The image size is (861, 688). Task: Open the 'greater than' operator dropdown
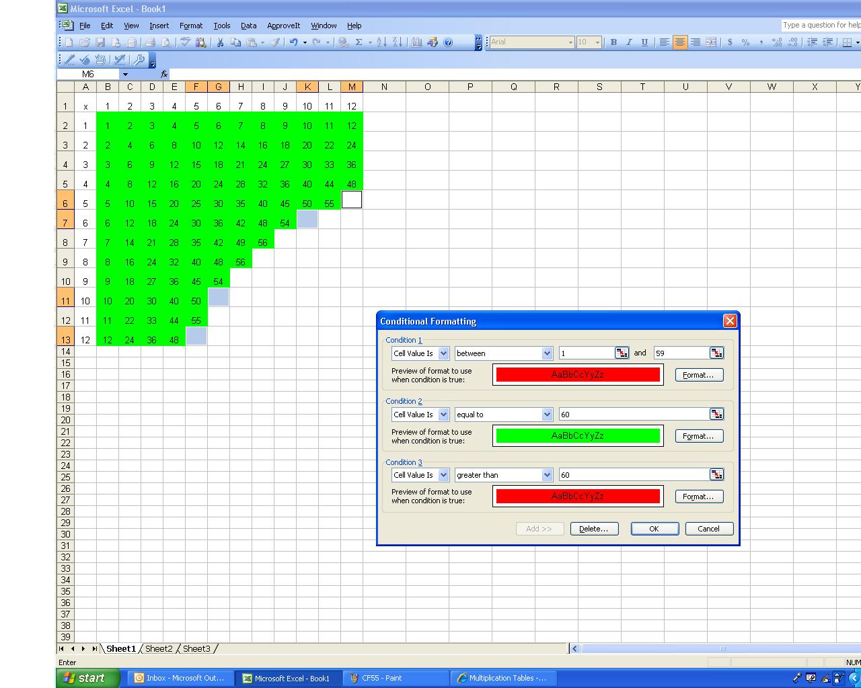point(547,475)
